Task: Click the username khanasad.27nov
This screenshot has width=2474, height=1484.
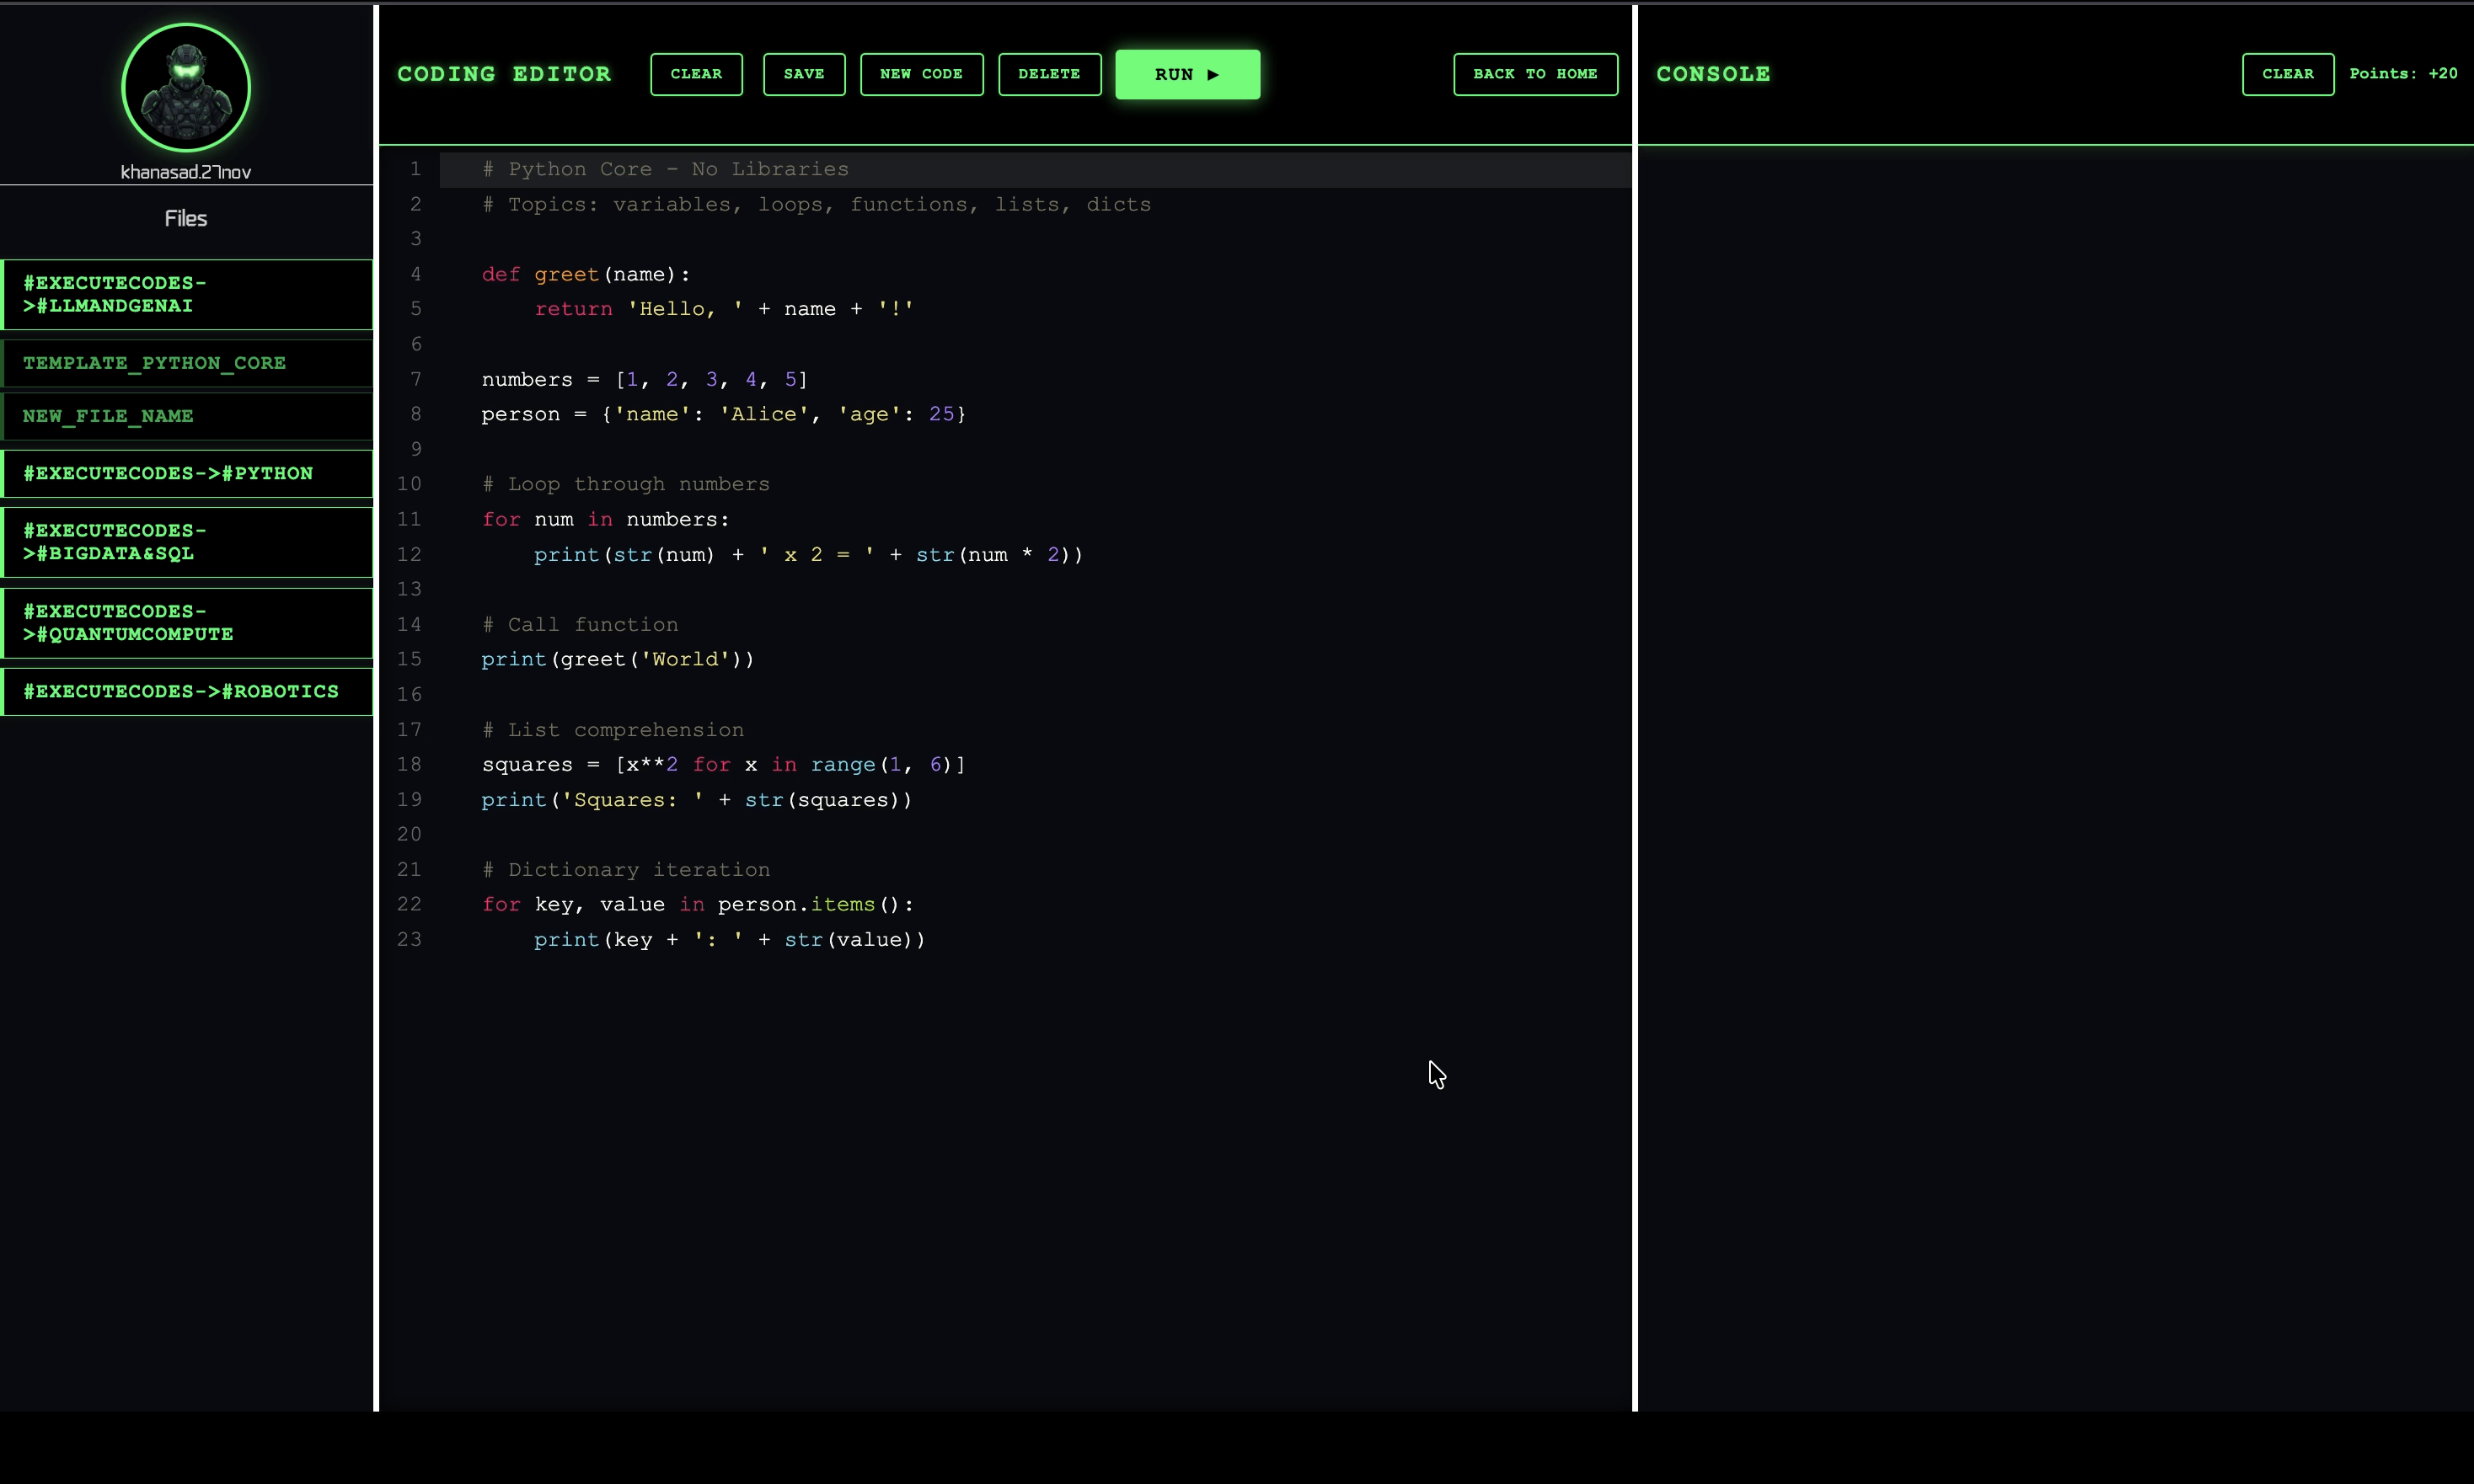Action: (186, 172)
